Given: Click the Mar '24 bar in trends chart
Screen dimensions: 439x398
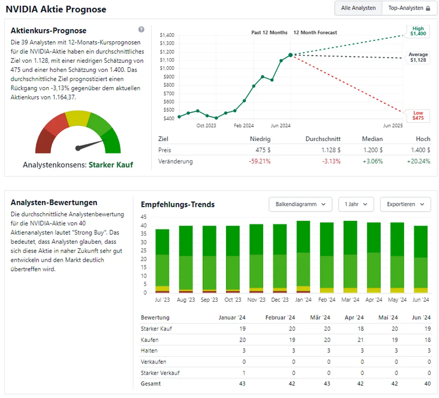Looking at the screenshot, I should (x=350, y=257).
